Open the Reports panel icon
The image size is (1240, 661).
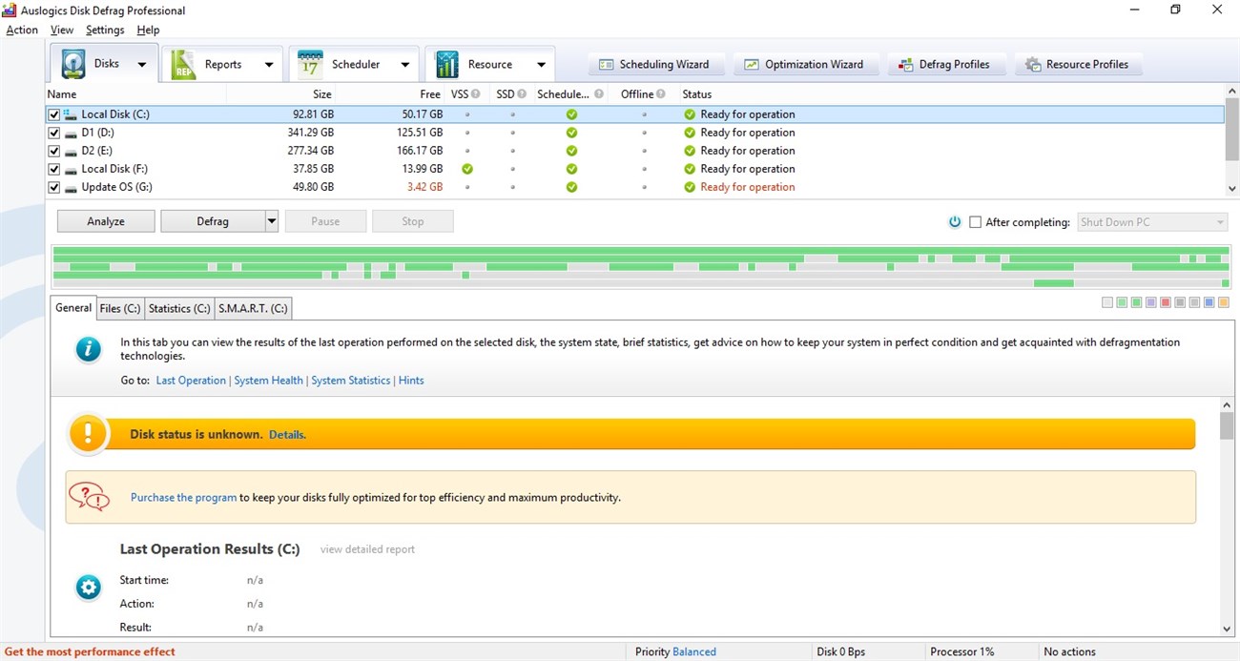[x=182, y=63]
